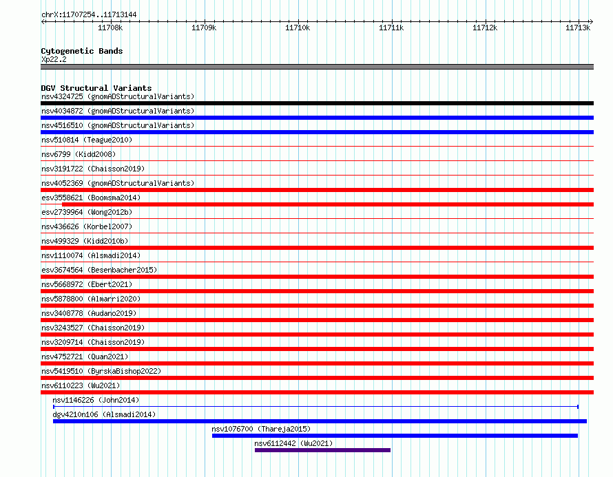This screenshot has width=613, height=477.
Task: Open variant esv3558621 (Boomsma2014)
Action: tap(91, 198)
